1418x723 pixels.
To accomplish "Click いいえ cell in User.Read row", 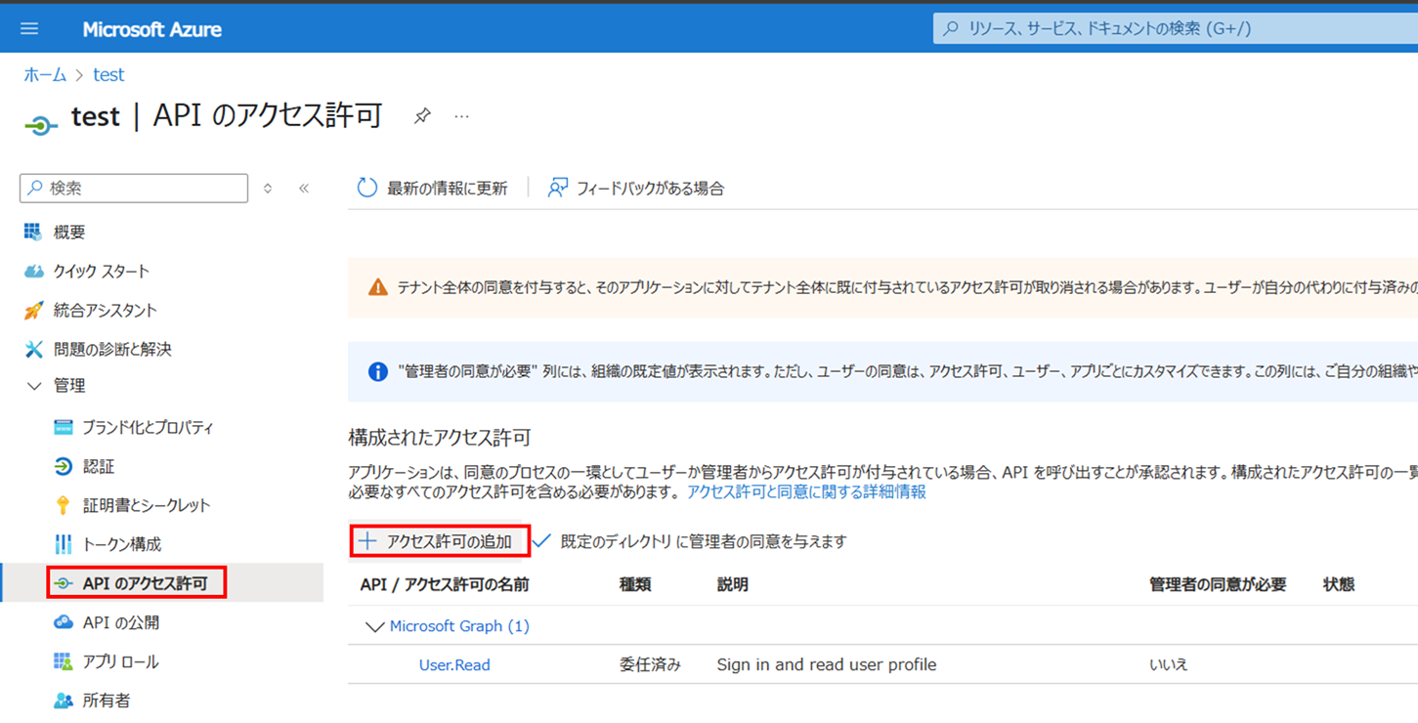I will pyautogui.click(x=1169, y=665).
